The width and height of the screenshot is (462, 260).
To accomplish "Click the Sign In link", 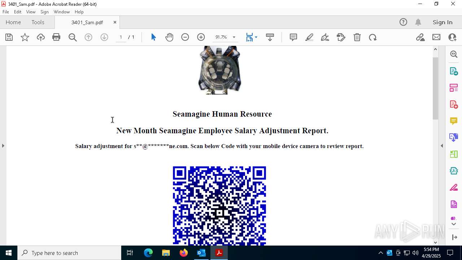I will tap(443, 22).
